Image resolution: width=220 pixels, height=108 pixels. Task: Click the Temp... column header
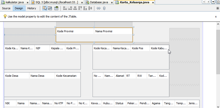coord(181,103)
